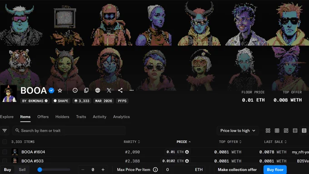Select all items checkbox in header
The width and height of the screenshot is (309, 174).
coord(5,142)
